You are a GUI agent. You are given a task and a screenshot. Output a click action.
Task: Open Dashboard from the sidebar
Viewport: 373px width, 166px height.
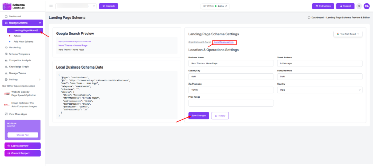point(15,16)
